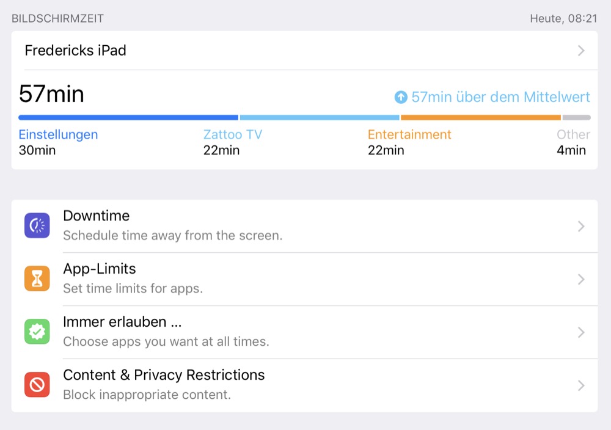Open App-Limits row chevron
This screenshot has height=430, width=611.
click(581, 280)
